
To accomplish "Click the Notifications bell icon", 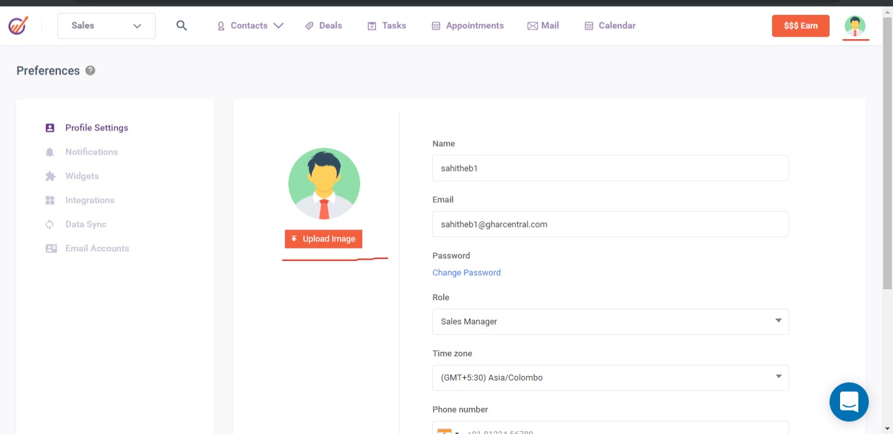I will point(50,152).
